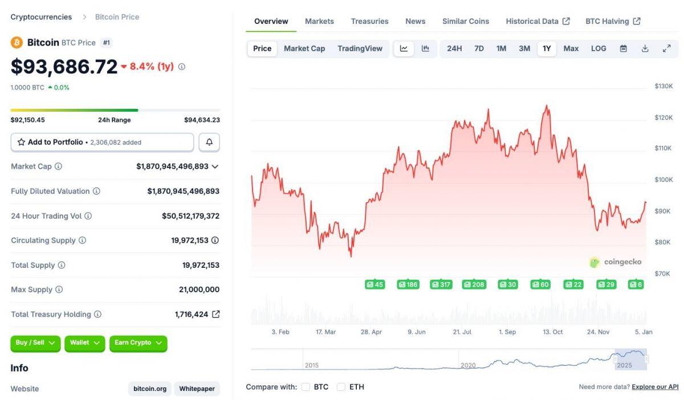
Task: Expand the Market Cap row chevron
Action: point(215,166)
